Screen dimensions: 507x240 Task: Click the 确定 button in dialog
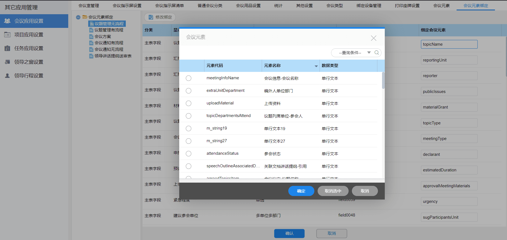point(301,191)
